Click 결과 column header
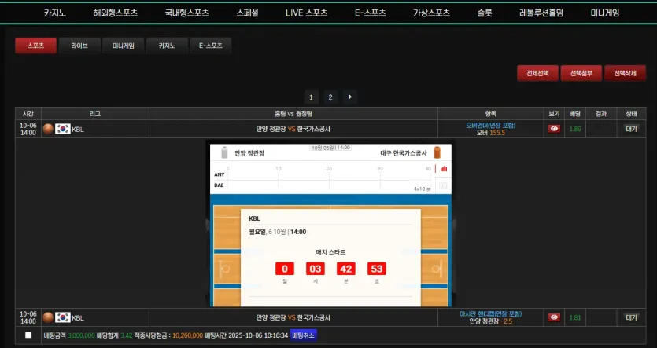 pos(601,114)
